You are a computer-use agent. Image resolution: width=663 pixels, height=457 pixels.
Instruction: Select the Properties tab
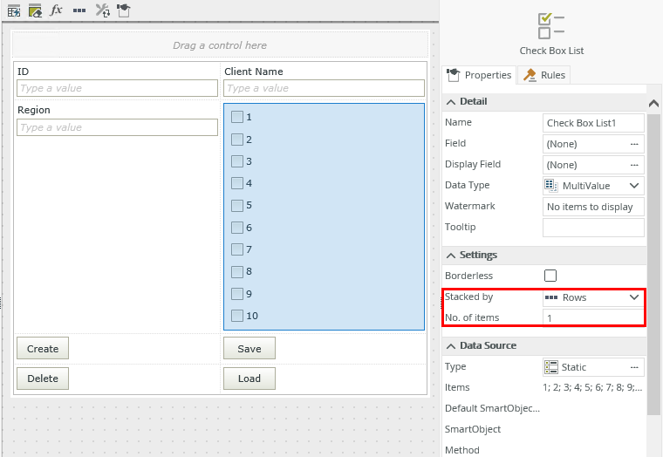click(480, 75)
